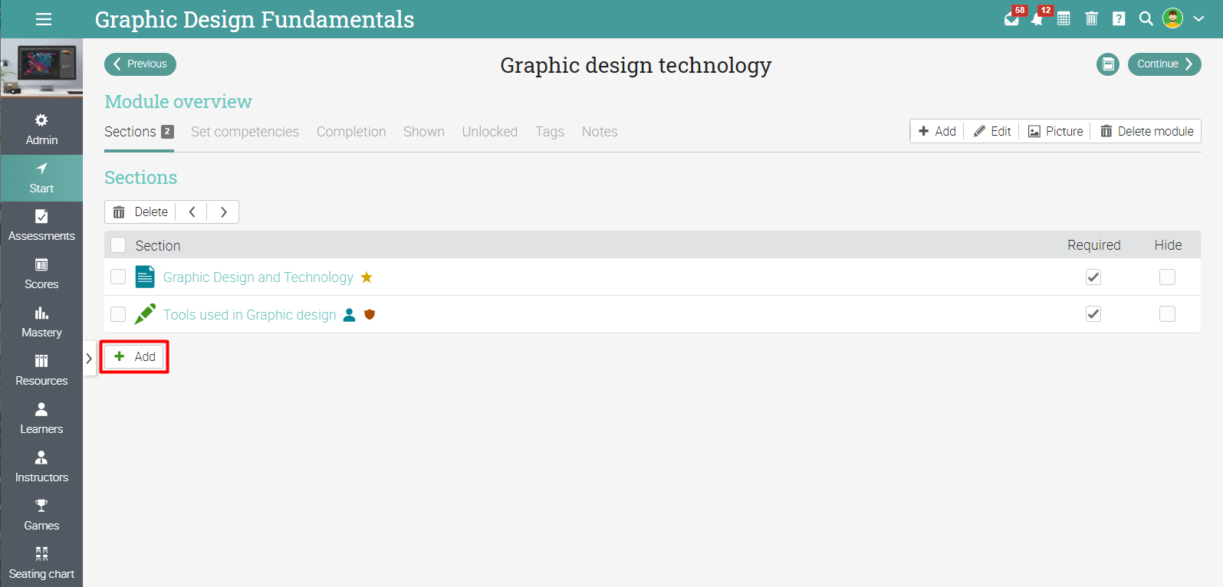Open the calendar icon in header
Screen dimensions: 1223x587
pyautogui.click(x=1064, y=19)
